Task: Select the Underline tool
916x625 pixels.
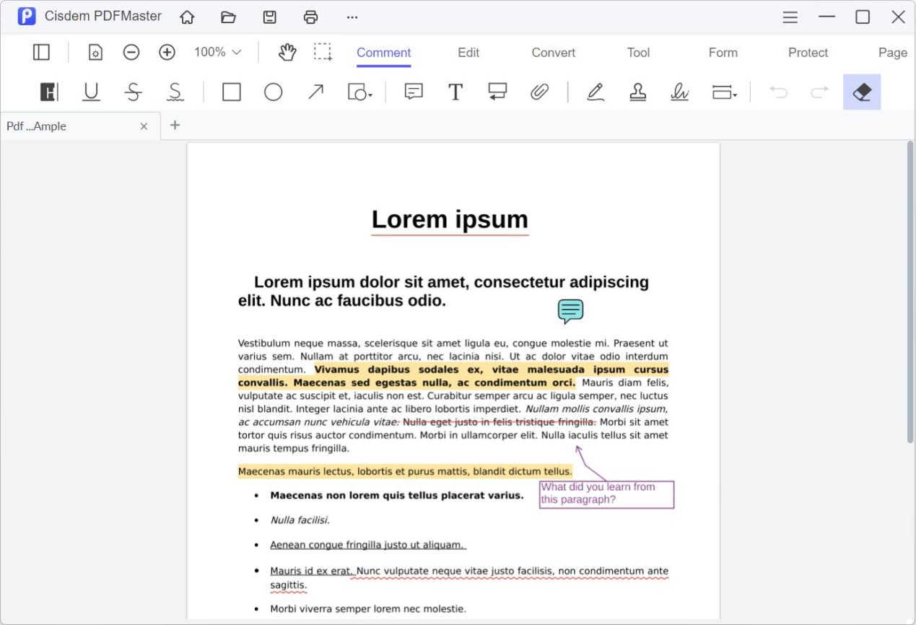Action: 91,92
